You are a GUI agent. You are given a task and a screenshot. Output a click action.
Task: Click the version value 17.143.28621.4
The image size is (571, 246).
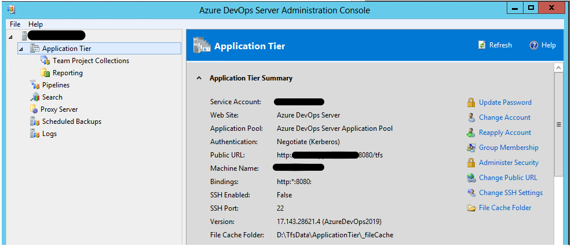point(329,222)
